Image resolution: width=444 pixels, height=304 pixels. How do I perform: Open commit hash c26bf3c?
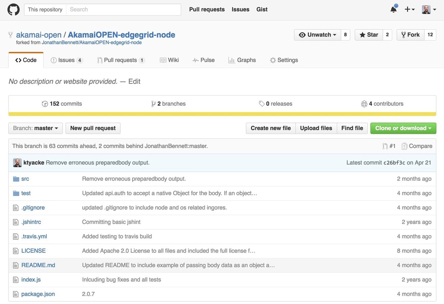[394, 162]
